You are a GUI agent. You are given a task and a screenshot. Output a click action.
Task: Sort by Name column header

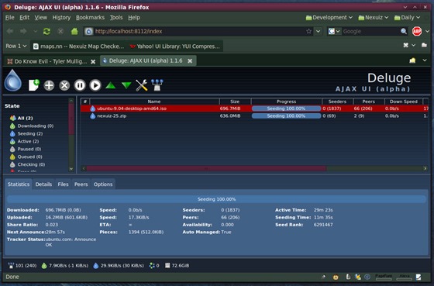(154, 102)
